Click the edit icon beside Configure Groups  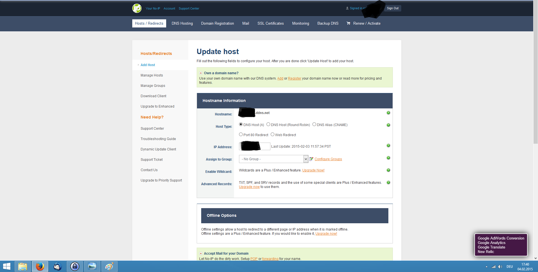(311, 159)
